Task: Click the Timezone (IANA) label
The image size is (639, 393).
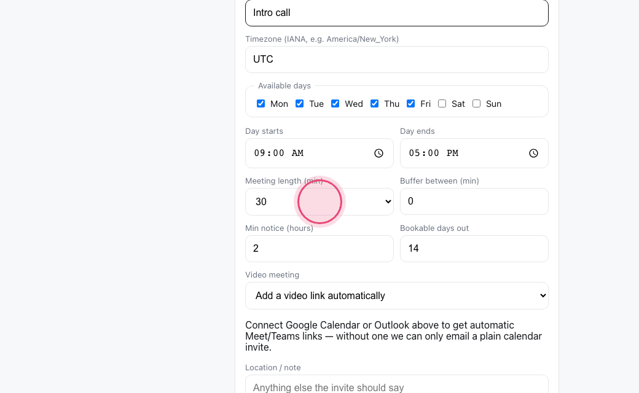Action: click(322, 39)
